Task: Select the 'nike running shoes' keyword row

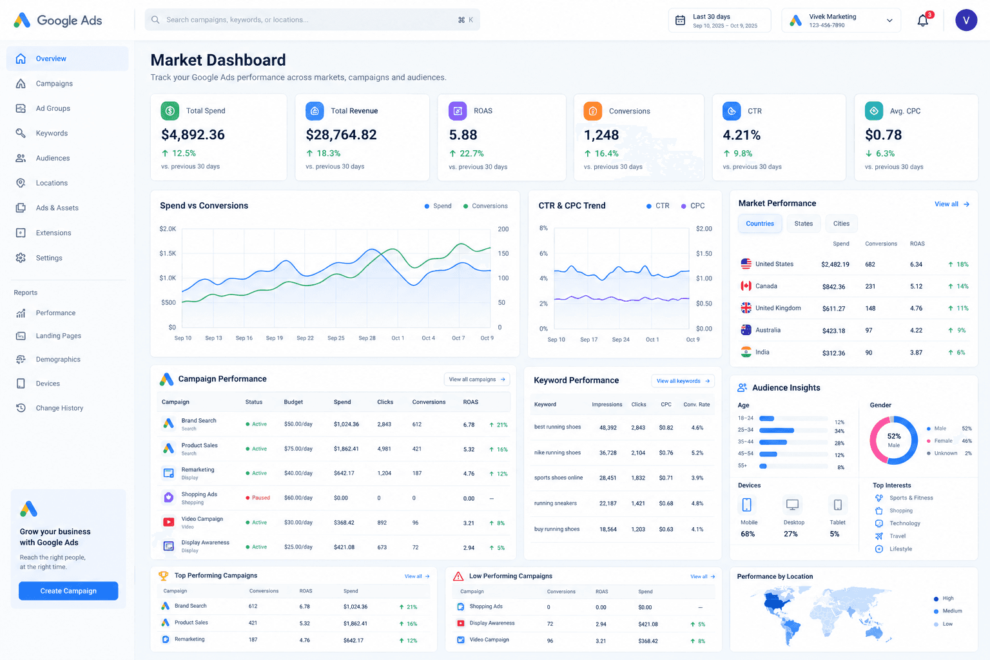Action: click(x=623, y=453)
